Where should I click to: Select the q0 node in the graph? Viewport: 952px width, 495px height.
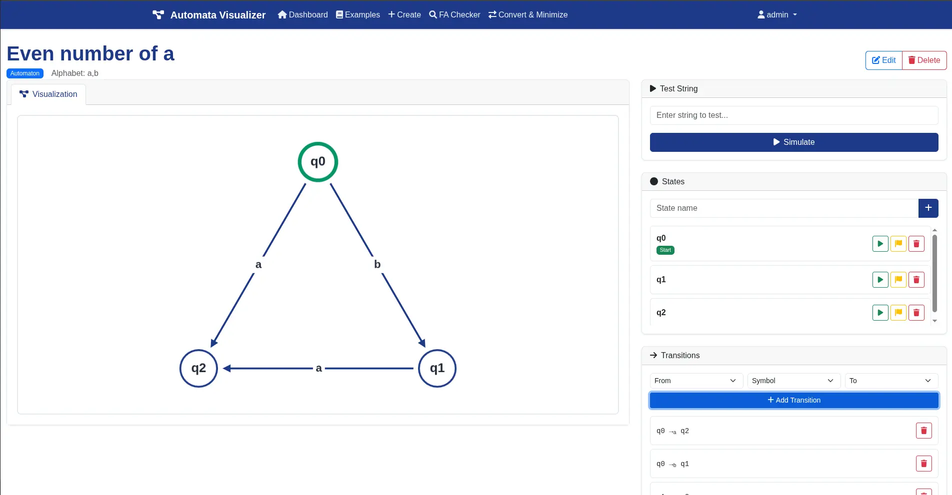coord(318,162)
